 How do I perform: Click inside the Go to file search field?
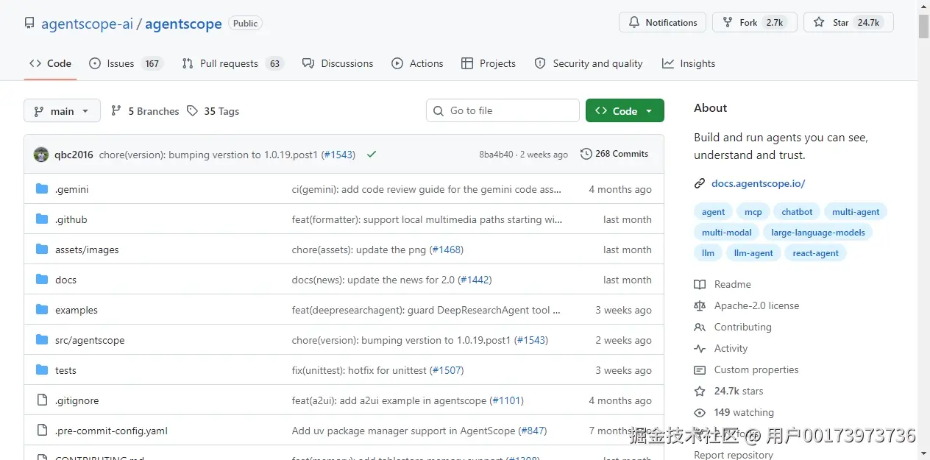[503, 110]
